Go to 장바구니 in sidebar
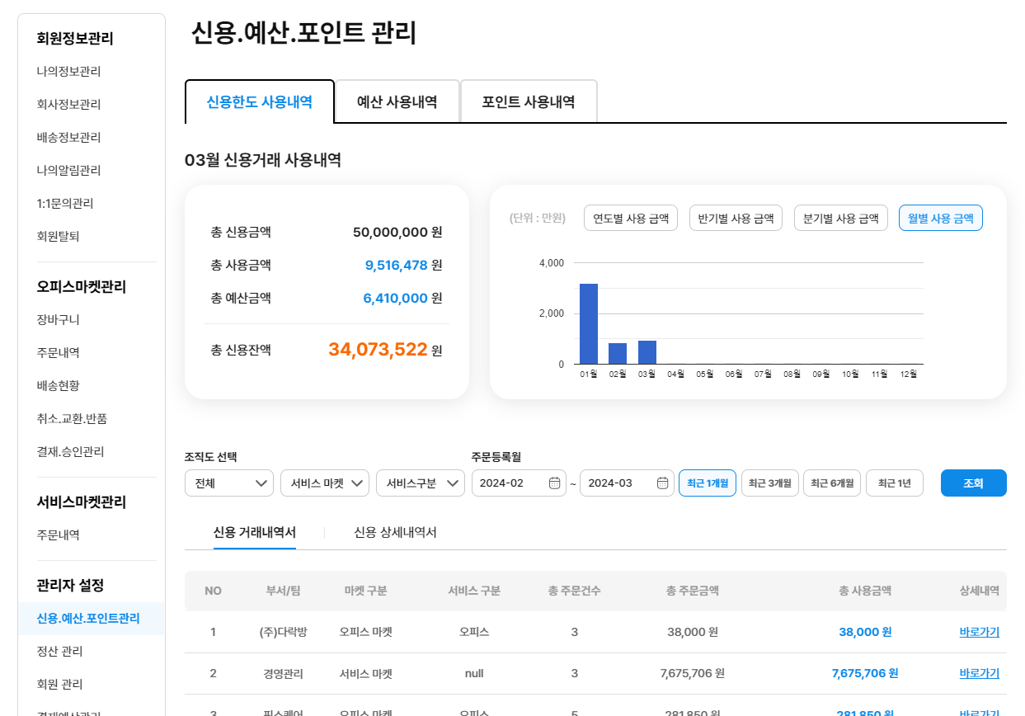1025x716 pixels. click(x=58, y=319)
